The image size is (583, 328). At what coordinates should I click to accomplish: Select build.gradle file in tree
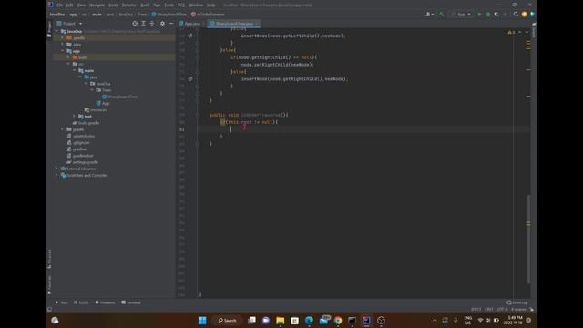(86, 123)
